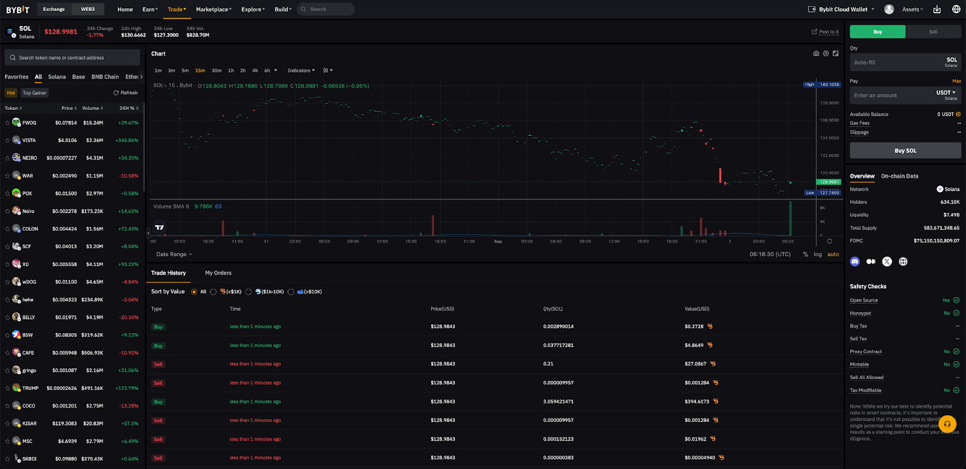Viewport: 966px width, 469px height.
Task: Favorite the KISAR token star
Action: [7, 423]
